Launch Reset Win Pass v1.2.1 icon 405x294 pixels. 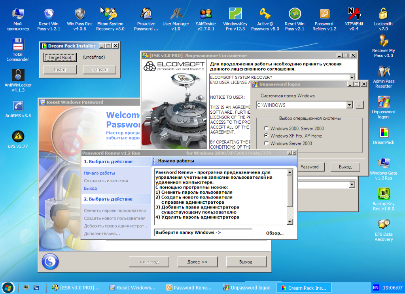click(49, 19)
